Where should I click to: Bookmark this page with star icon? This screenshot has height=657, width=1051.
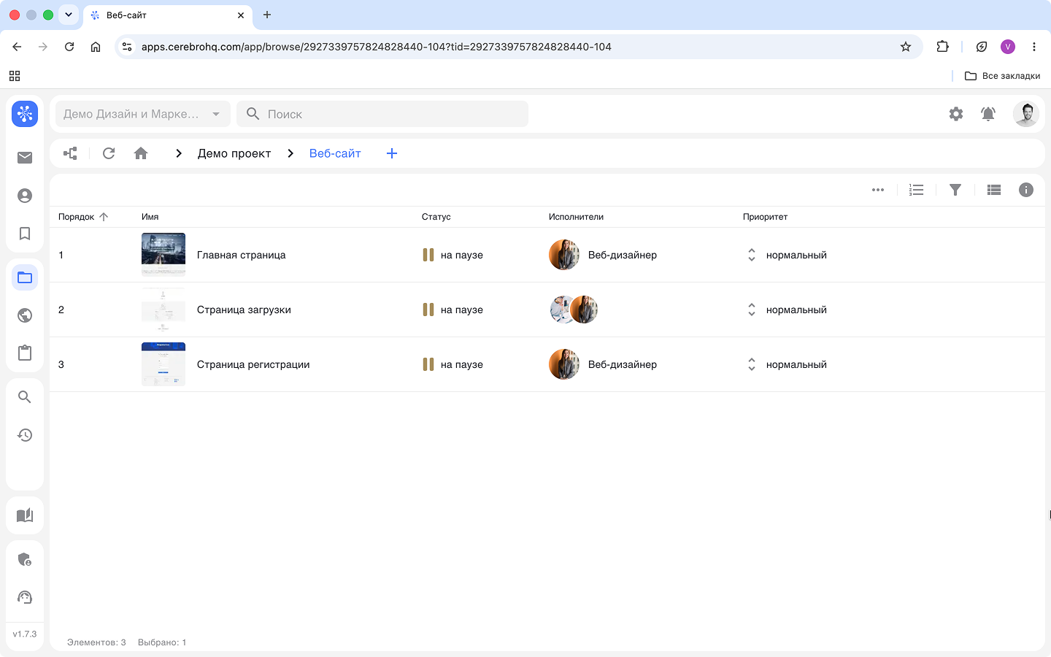906,47
